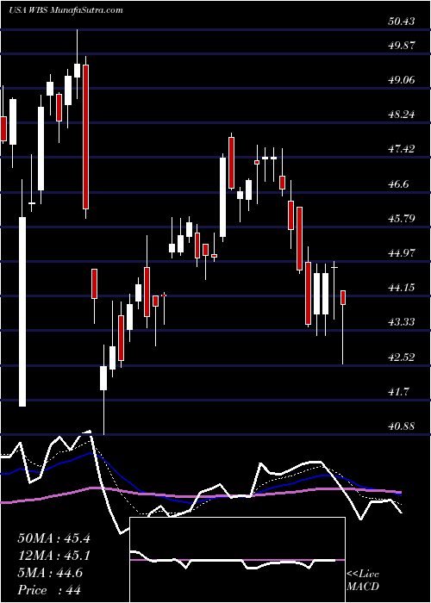Viewport: 431px width, 603px height.
Task: Select the 40.88 price axis label
Action: (x=402, y=426)
